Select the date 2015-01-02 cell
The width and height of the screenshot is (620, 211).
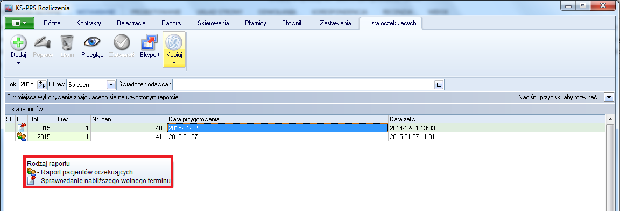[278, 128]
